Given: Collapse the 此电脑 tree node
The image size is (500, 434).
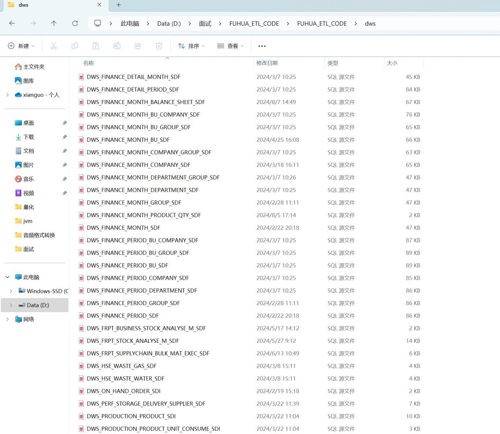Looking at the screenshot, I should pos(7,277).
